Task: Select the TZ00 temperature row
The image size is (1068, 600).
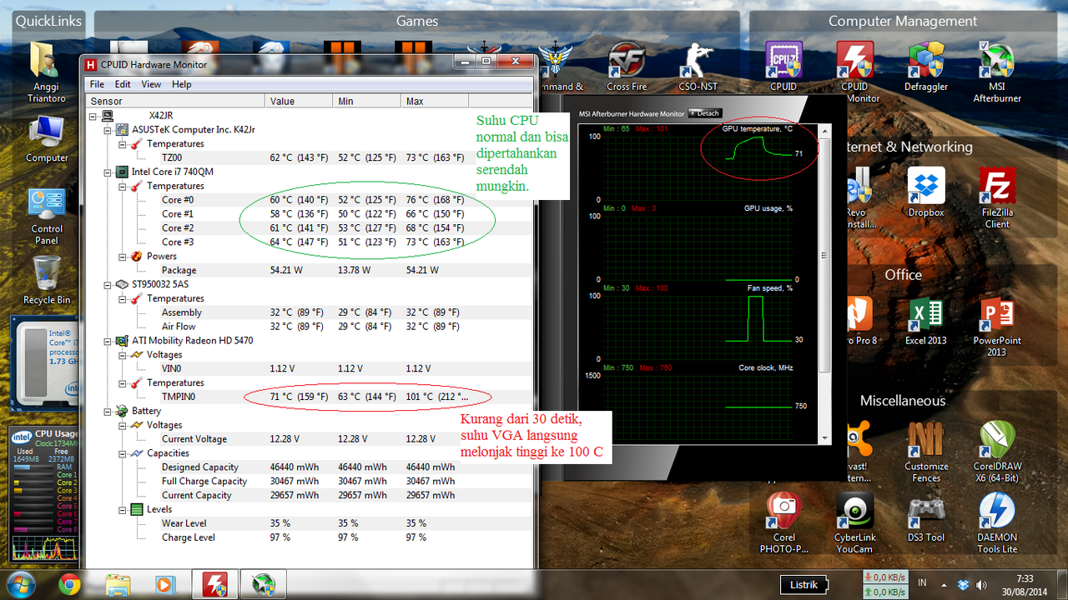Action: click(x=310, y=157)
